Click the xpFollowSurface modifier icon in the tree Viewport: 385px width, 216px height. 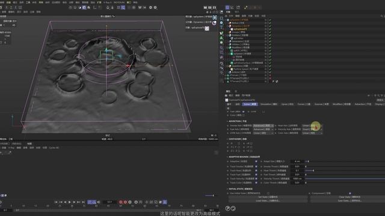coord(232,63)
